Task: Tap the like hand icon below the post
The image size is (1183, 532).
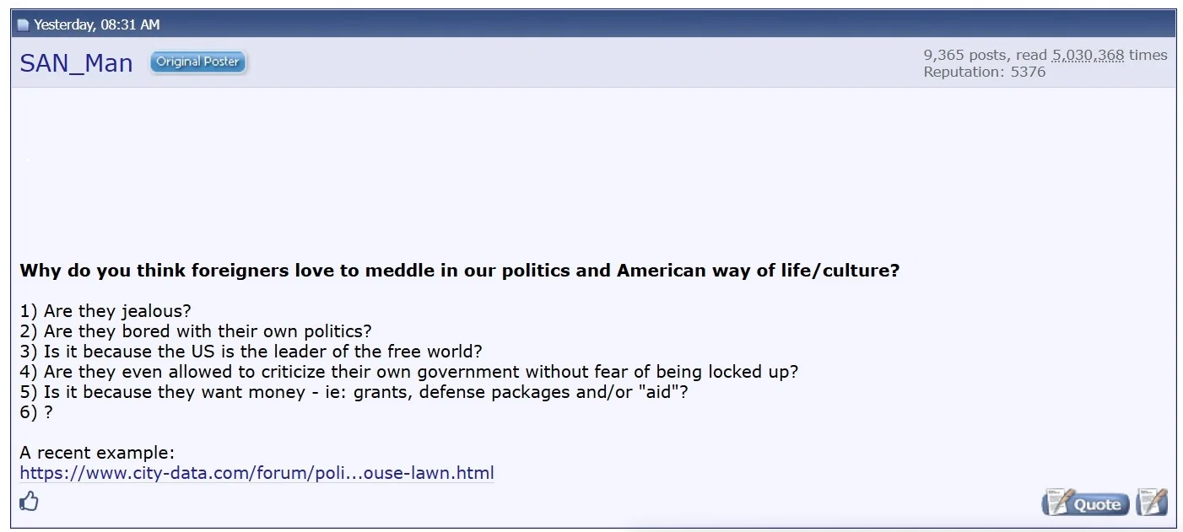Action: [x=29, y=502]
